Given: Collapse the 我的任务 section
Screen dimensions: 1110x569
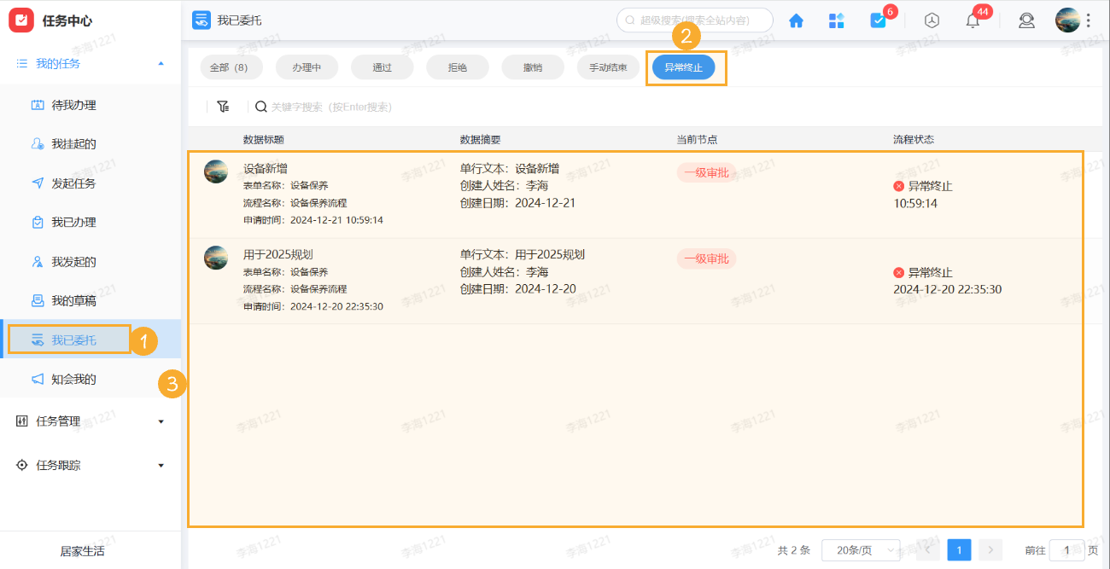Looking at the screenshot, I should 160,62.
